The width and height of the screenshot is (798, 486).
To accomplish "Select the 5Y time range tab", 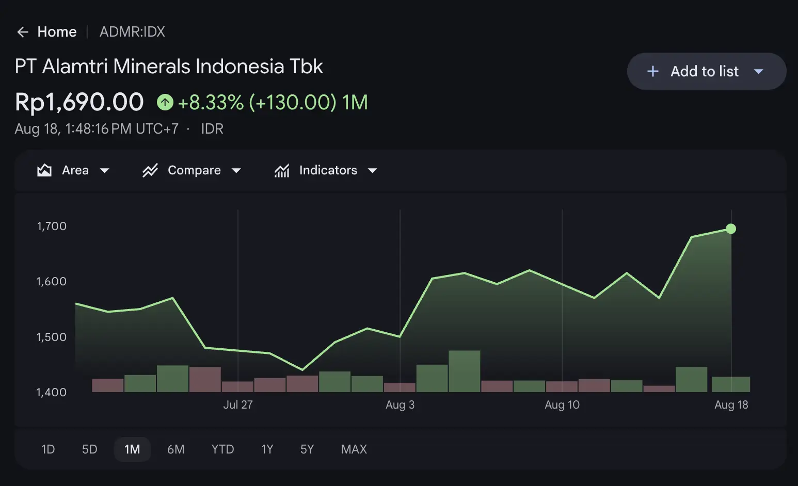I will point(307,449).
